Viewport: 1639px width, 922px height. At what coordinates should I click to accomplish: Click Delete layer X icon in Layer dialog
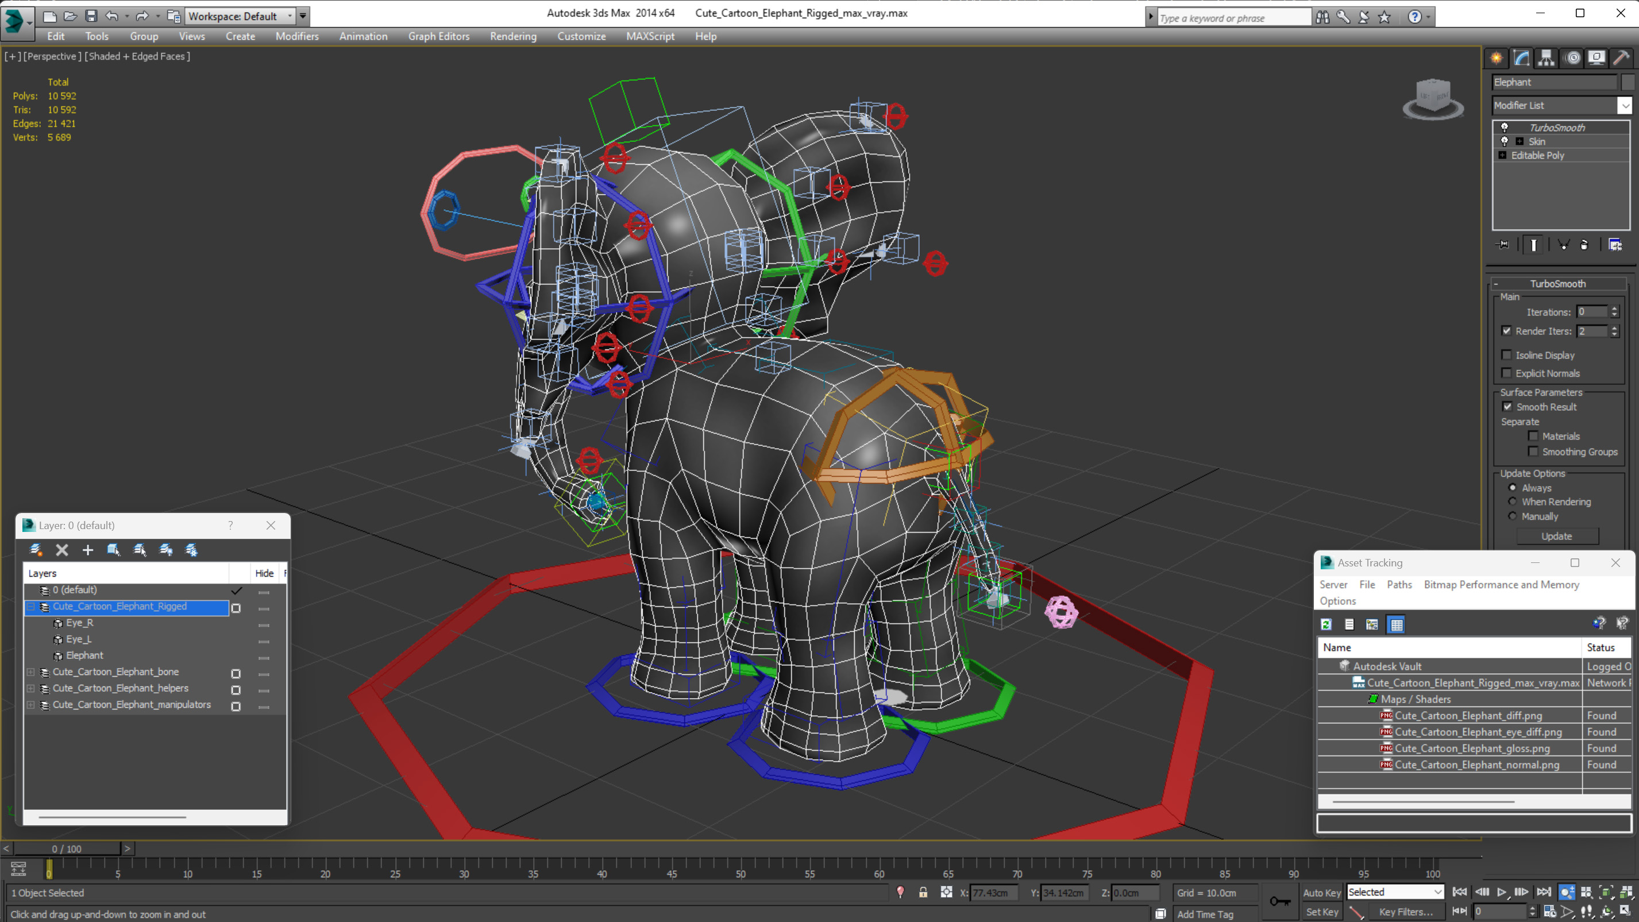61,550
